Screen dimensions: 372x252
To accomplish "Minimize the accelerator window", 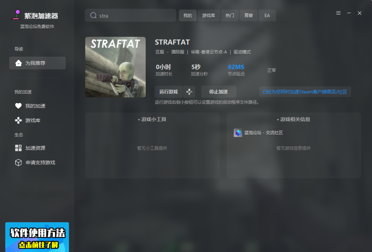I will (349, 13).
